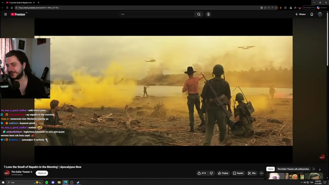Viewport: 329px width, 185px height.
Task: Open File Explorer from the taskbar
Action: pos(59,182)
